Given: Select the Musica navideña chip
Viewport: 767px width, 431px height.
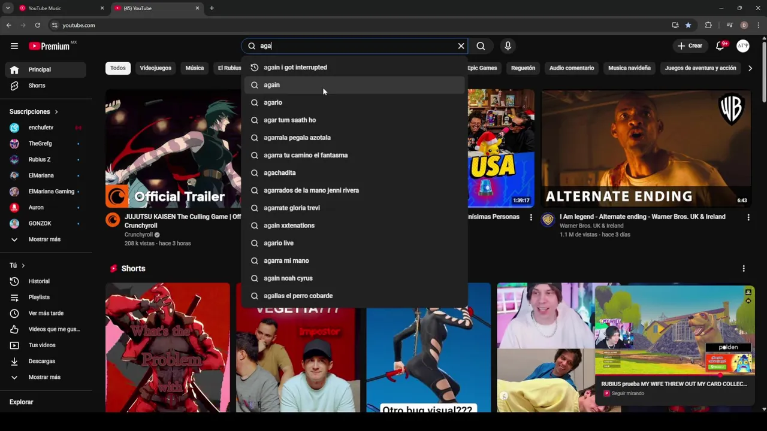Looking at the screenshot, I should point(629,68).
